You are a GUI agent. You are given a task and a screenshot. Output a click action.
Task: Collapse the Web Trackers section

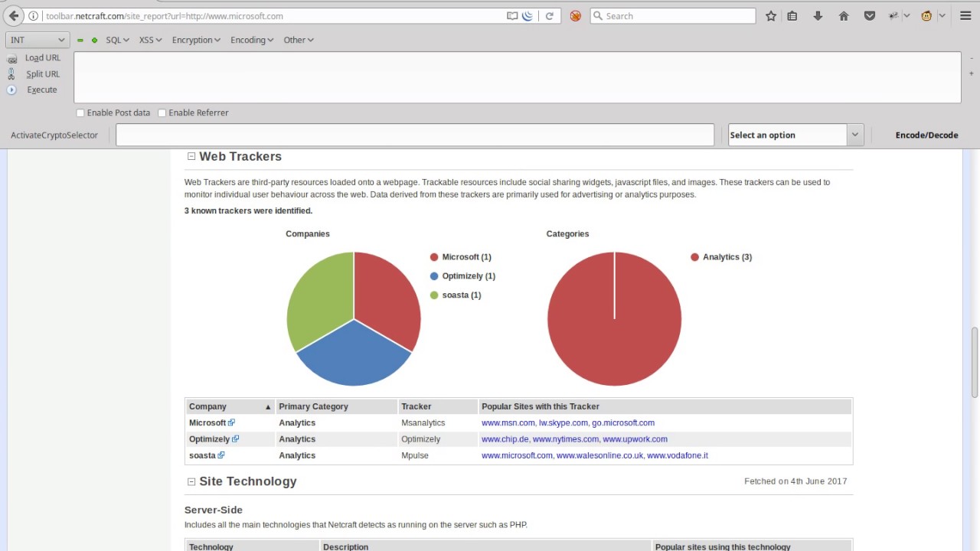191,156
